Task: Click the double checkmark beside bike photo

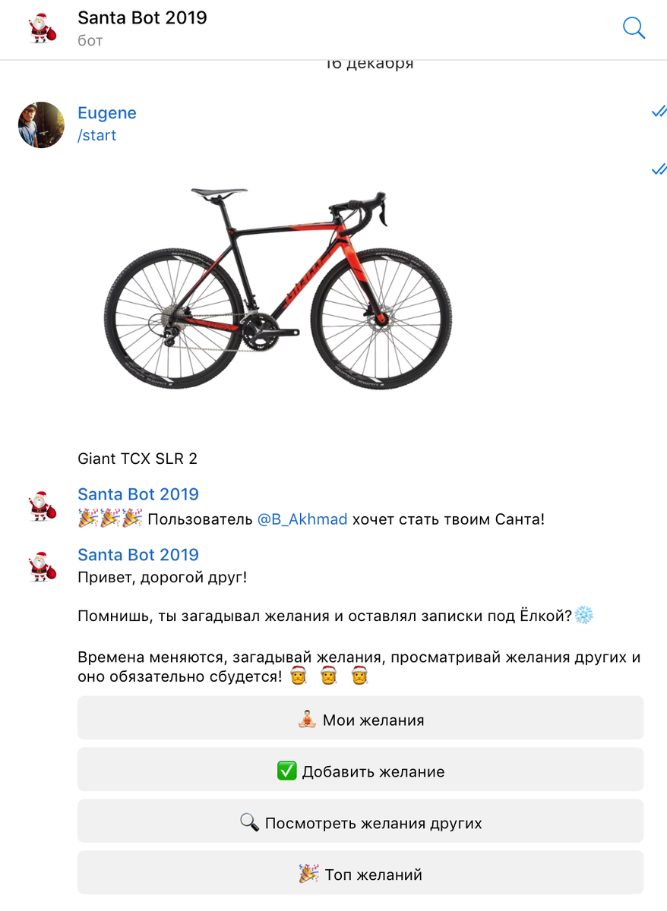Action: (659, 169)
